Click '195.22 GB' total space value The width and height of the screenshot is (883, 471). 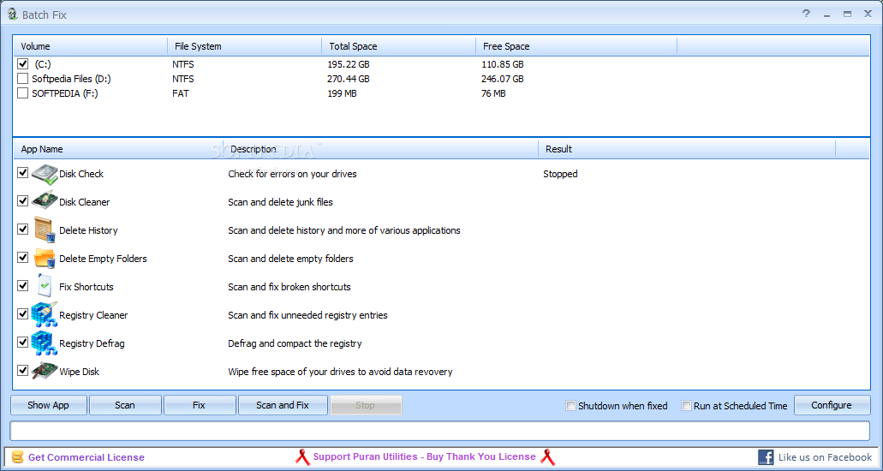[x=348, y=64]
